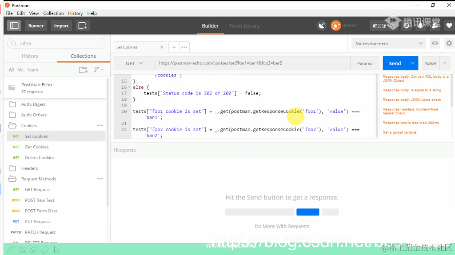Open the File menu
Viewport: 455px width, 255px height.
(9, 13)
